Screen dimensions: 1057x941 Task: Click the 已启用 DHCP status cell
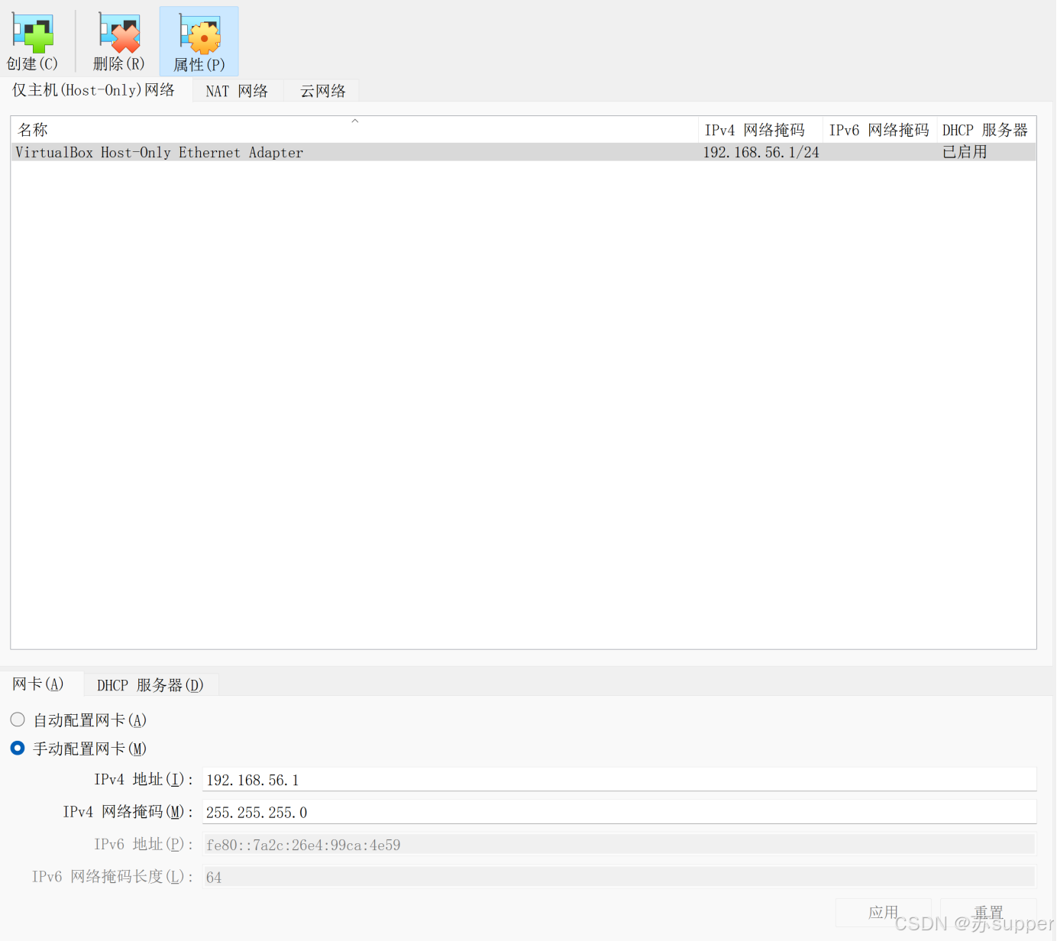(965, 152)
